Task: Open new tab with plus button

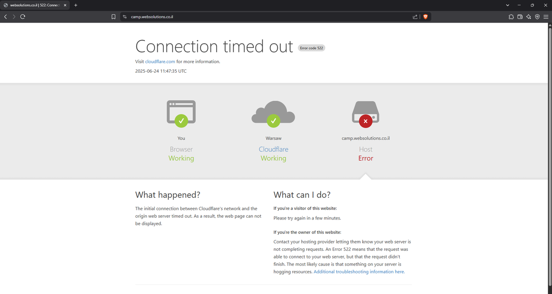Action: coord(75,5)
